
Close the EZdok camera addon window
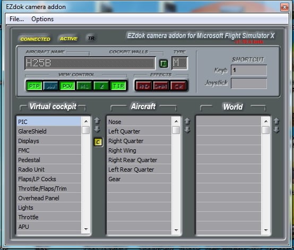[284, 7]
